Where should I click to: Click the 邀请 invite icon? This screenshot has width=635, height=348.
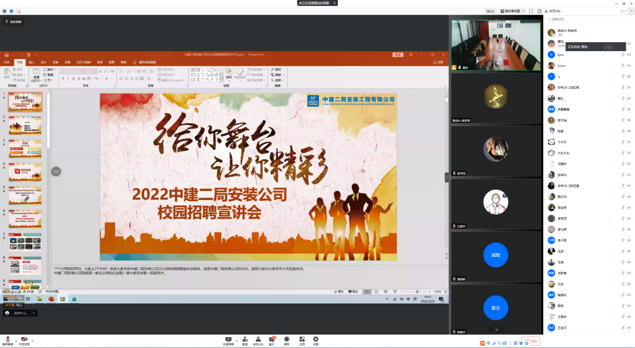pyautogui.click(x=245, y=339)
